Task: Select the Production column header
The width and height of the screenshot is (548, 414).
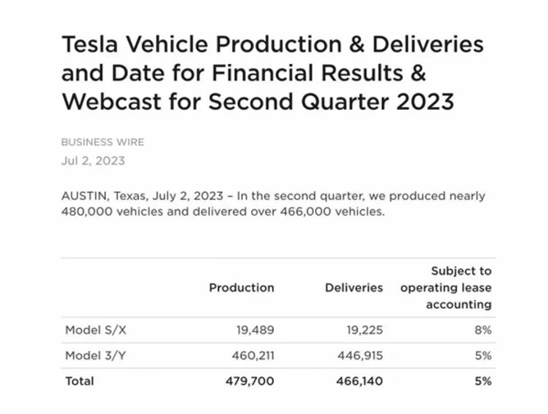Action: click(x=241, y=288)
